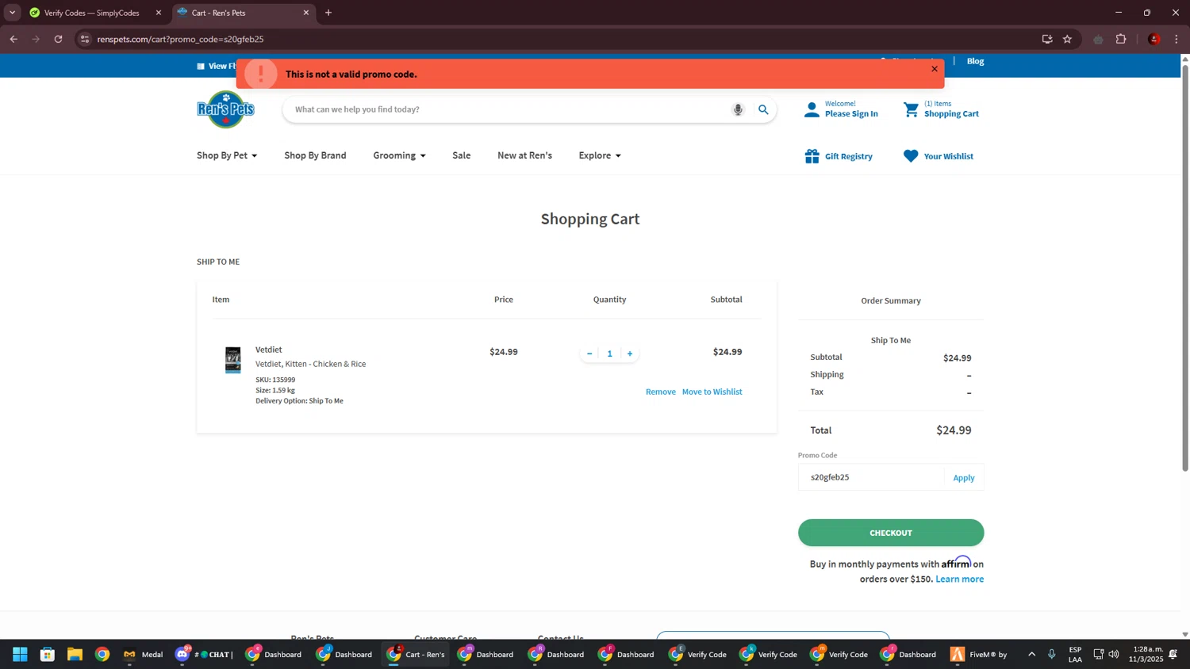Focus the site search box

[x=508, y=109]
